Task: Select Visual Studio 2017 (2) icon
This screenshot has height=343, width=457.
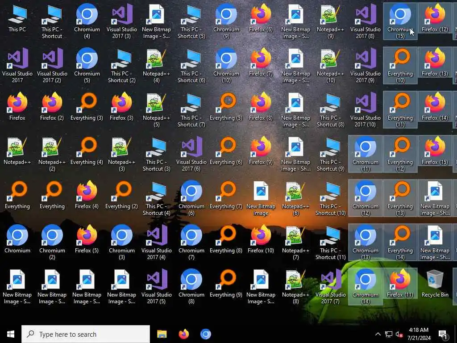Action: click(x=52, y=66)
